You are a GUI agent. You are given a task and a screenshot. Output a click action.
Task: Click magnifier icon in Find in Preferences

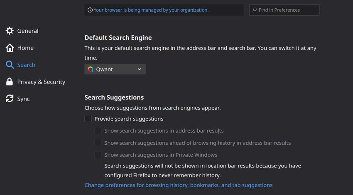[255, 10]
